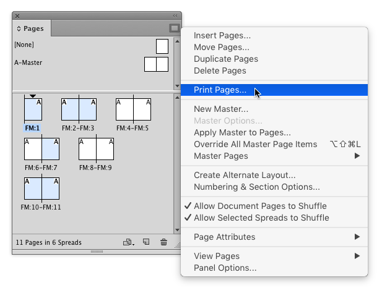
Task: Toggle Allow Document Pages to Shuffle
Action: [274, 206]
